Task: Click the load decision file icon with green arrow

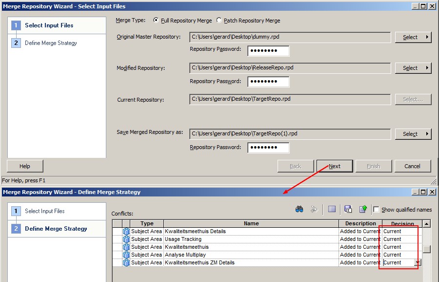Action: [x=363, y=209]
